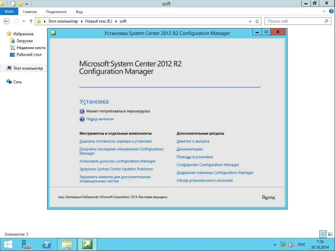Screen dimensions: 335x251
Task: Switch Explorer to details view icon
Action: [x=323, y=234]
